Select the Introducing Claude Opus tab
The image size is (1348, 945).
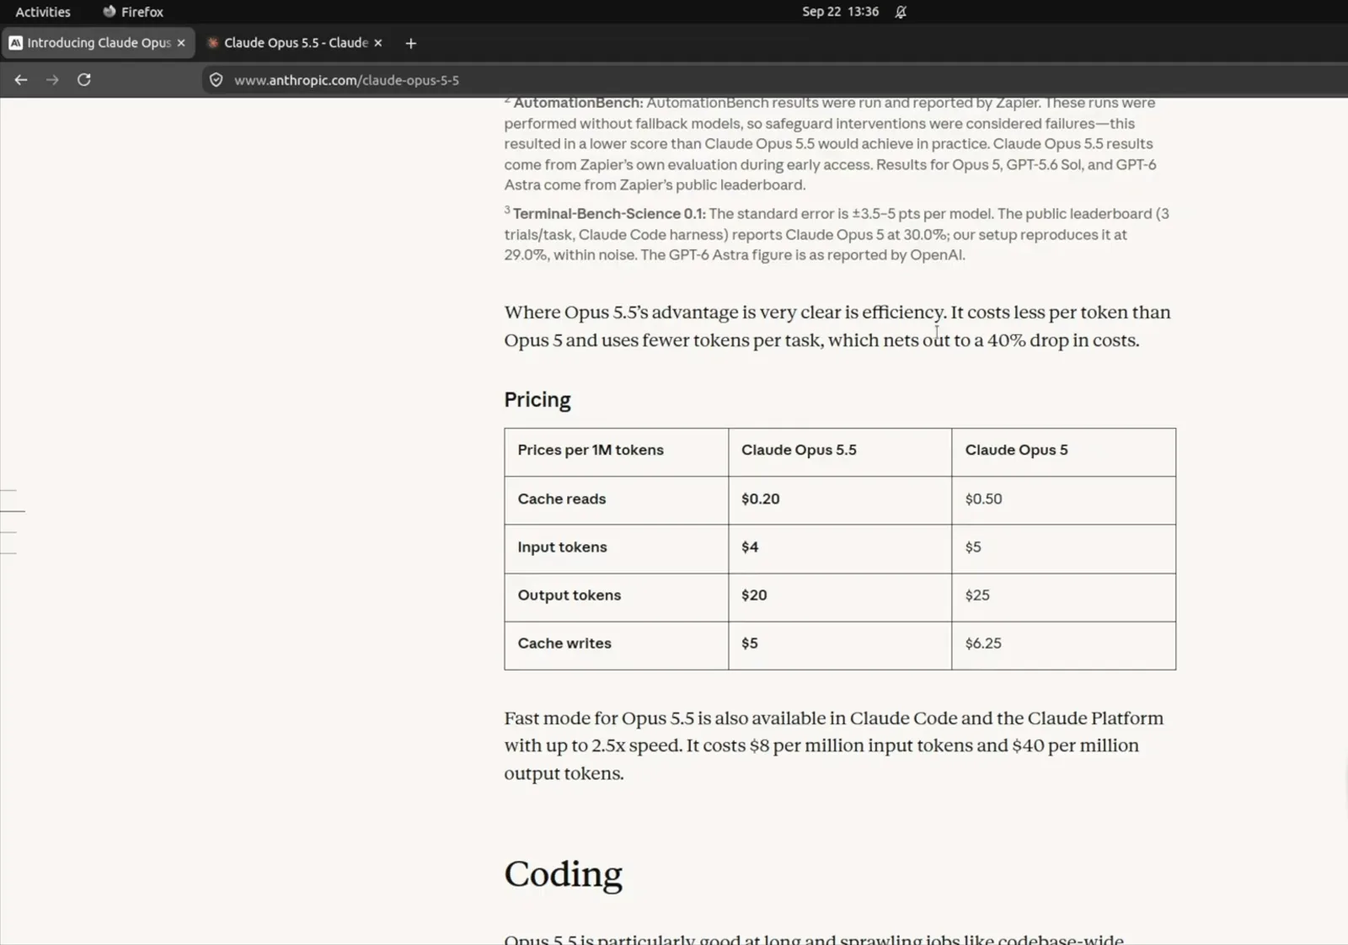coord(99,43)
